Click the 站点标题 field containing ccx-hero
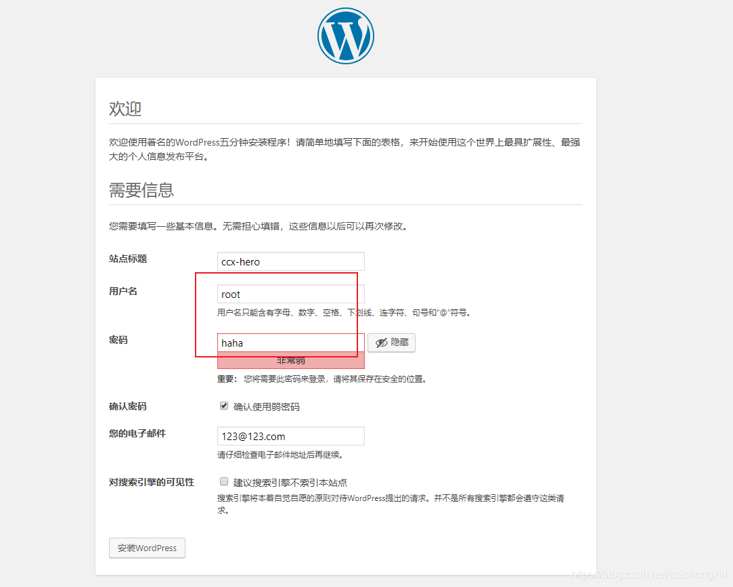This screenshot has width=733, height=587. (x=291, y=261)
